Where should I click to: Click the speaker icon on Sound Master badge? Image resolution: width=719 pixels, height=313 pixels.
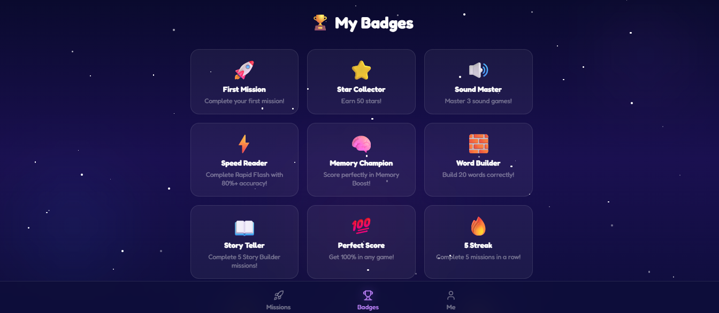tap(478, 70)
